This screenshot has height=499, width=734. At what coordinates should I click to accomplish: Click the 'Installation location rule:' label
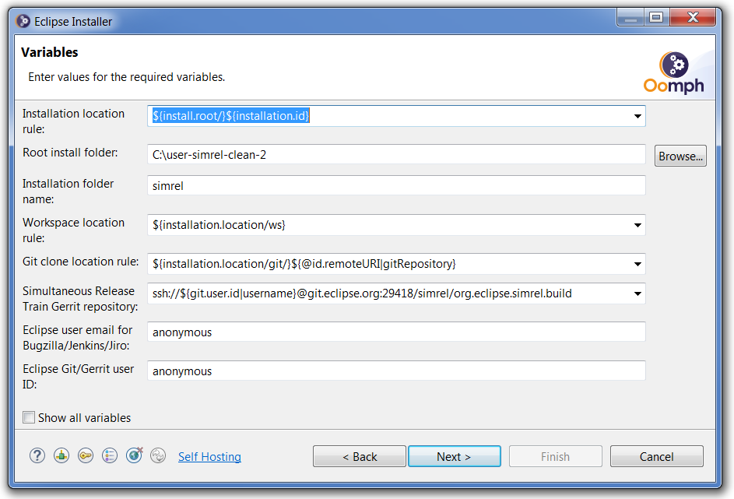click(73, 121)
